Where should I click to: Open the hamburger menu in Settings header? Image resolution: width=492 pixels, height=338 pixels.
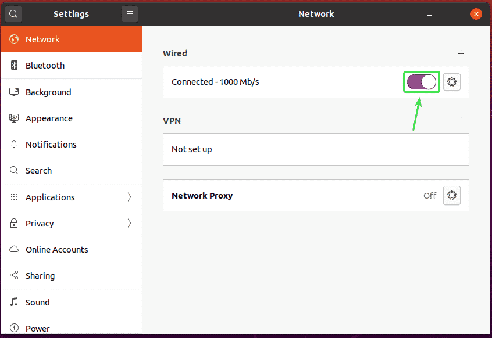130,14
